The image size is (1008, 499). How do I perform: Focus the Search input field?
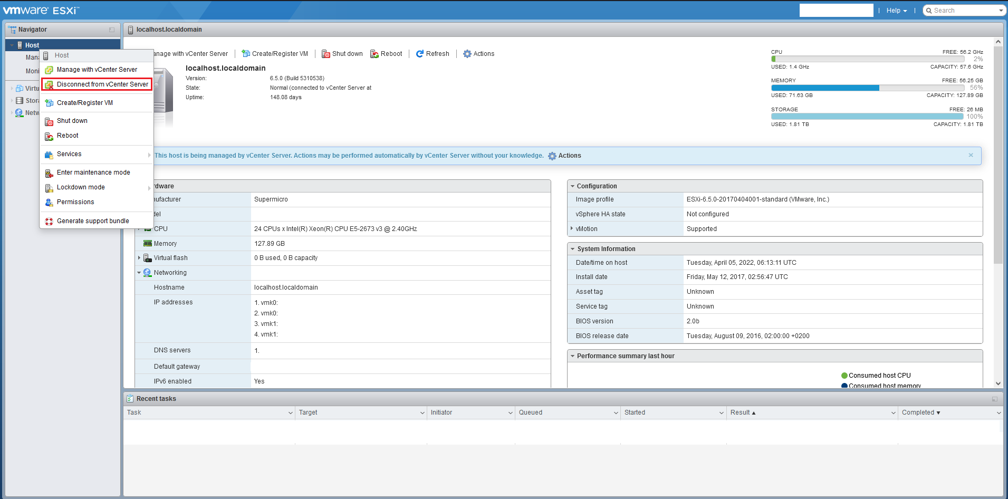click(964, 11)
